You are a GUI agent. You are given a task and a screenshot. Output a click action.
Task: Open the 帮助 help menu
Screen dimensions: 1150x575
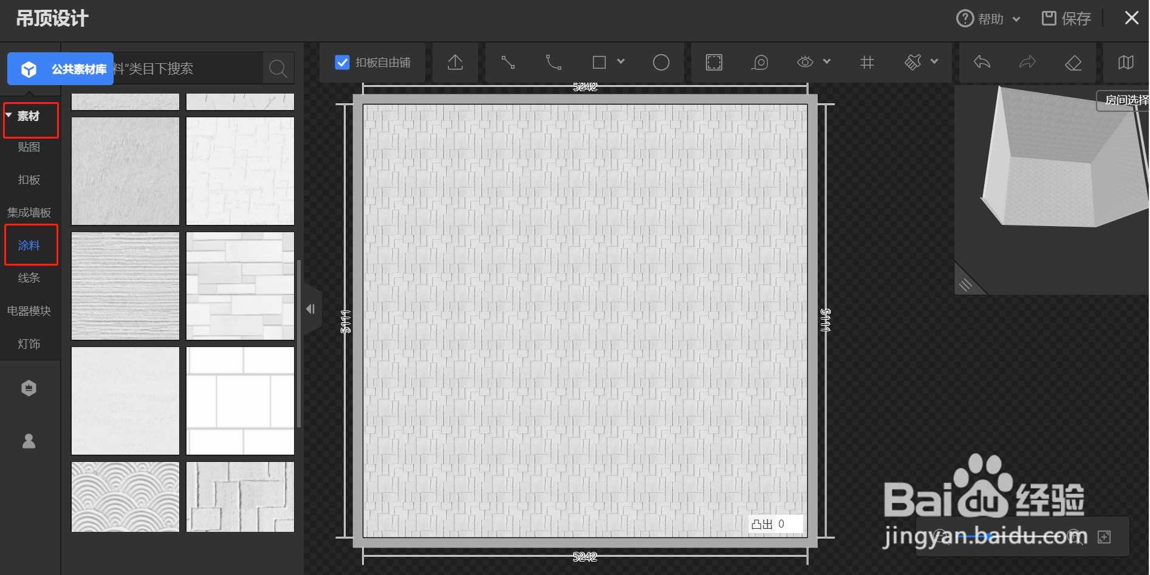pyautogui.click(x=988, y=19)
